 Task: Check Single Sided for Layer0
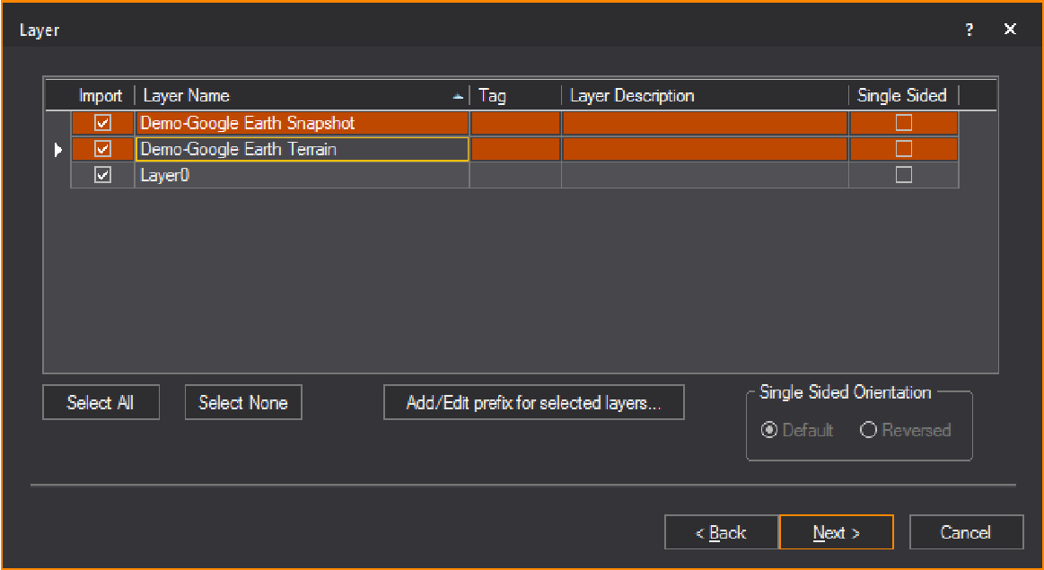coord(903,175)
